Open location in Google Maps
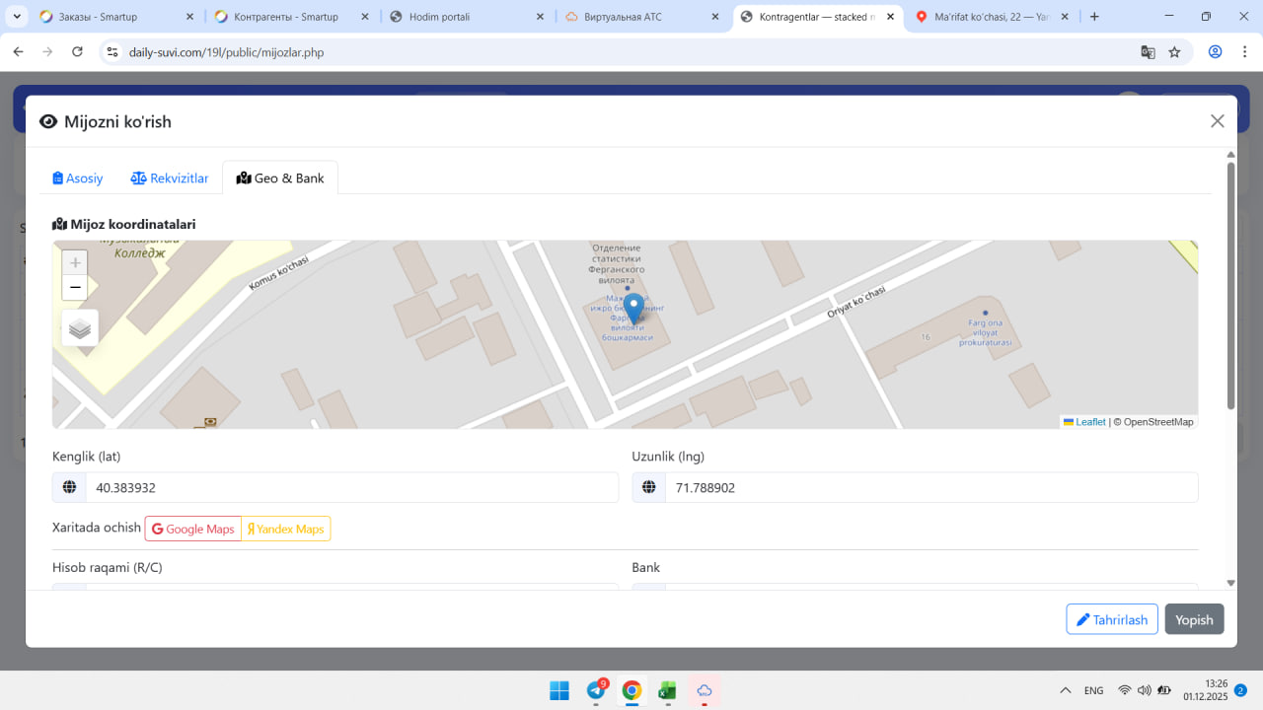Viewport: 1263px width, 710px height. click(193, 530)
